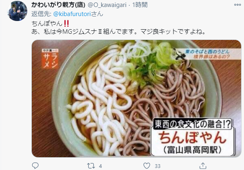Screen dimensions: 244x170
Task: Visit the @kibafurutori profile mention
Action: coord(72,14)
